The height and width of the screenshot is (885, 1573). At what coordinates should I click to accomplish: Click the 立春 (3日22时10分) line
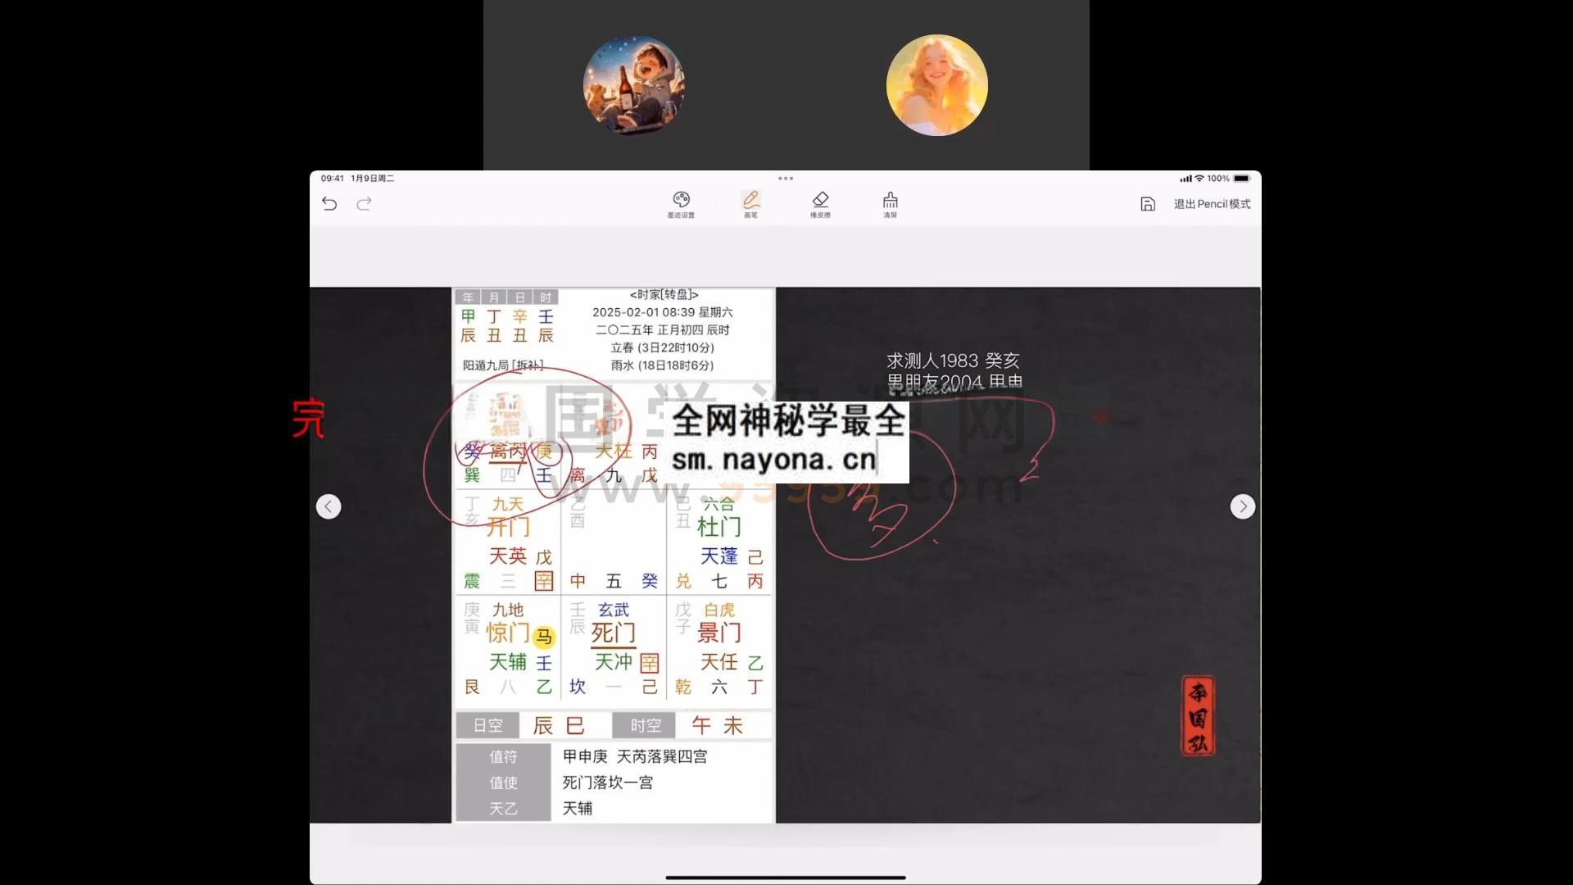pyautogui.click(x=663, y=347)
